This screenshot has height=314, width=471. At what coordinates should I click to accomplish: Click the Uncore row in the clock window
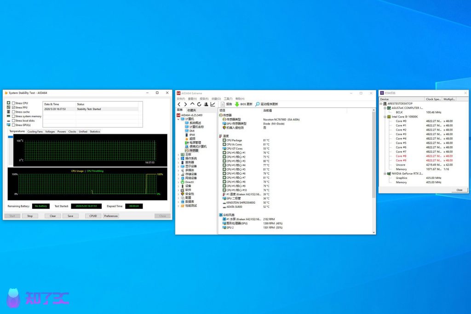(x=424, y=165)
